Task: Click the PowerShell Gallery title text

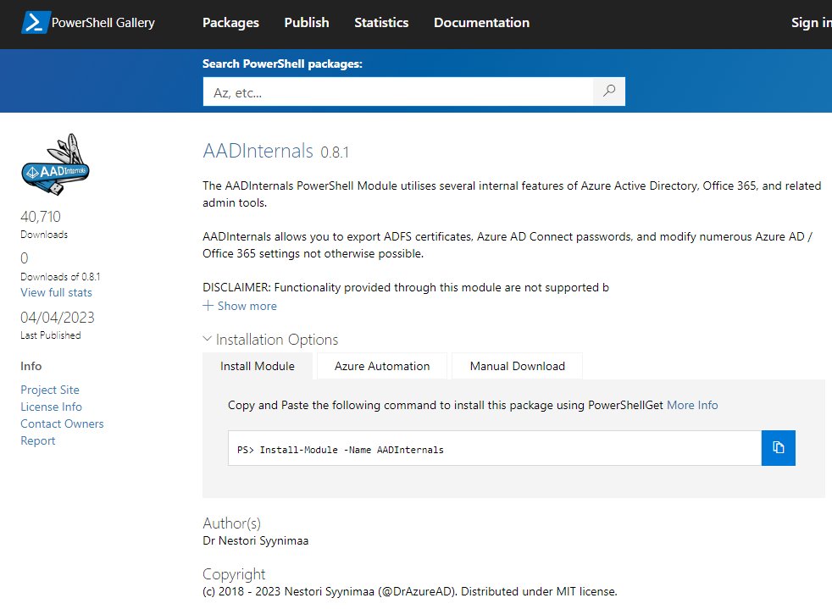Action: [103, 23]
